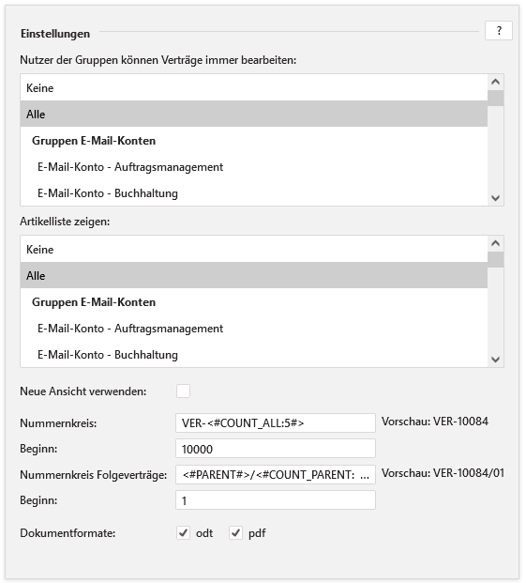Toggle the Neue Ansicht verwenden checkbox
526x583 pixels.
[183, 391]
